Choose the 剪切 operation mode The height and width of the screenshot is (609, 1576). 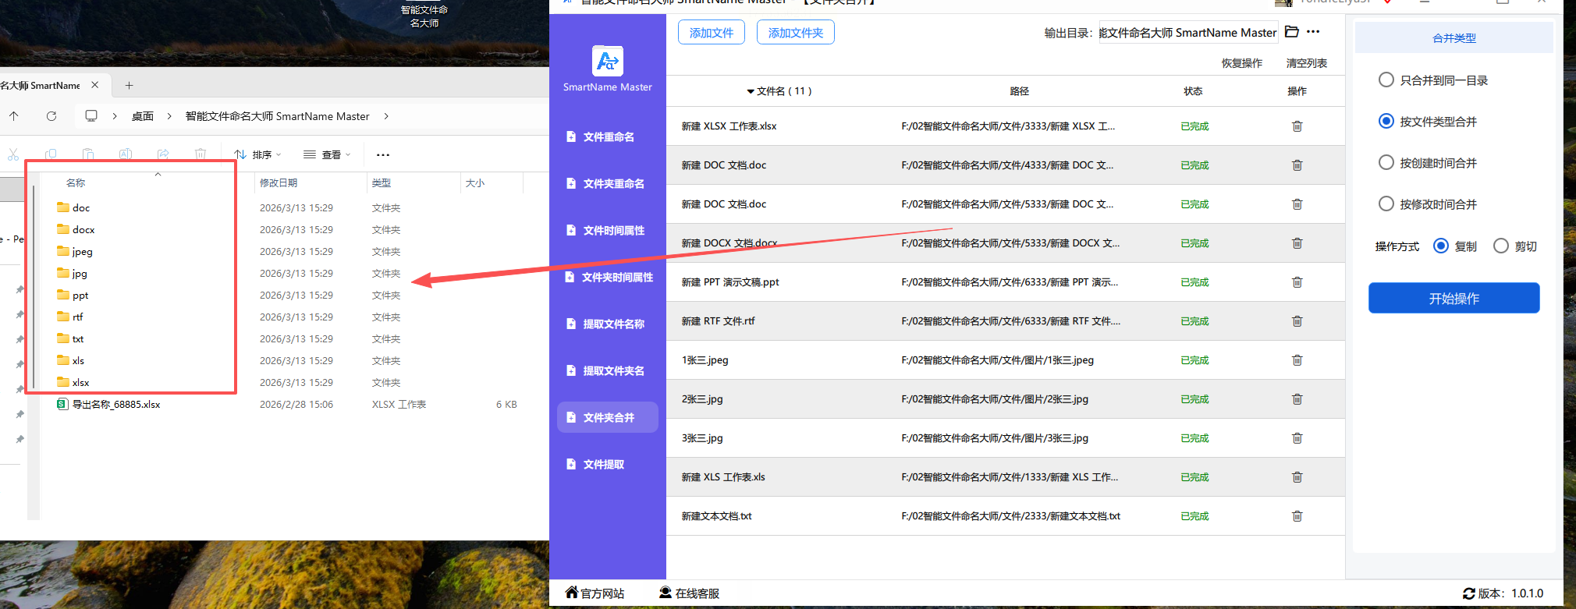[x=1501, y=246]
